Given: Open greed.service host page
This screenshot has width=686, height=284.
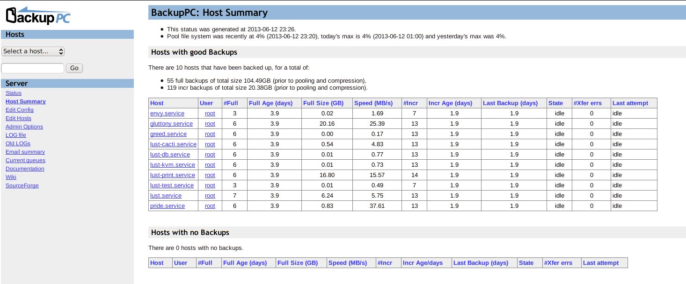Looking at the screenshot, I should click(168, 134).
